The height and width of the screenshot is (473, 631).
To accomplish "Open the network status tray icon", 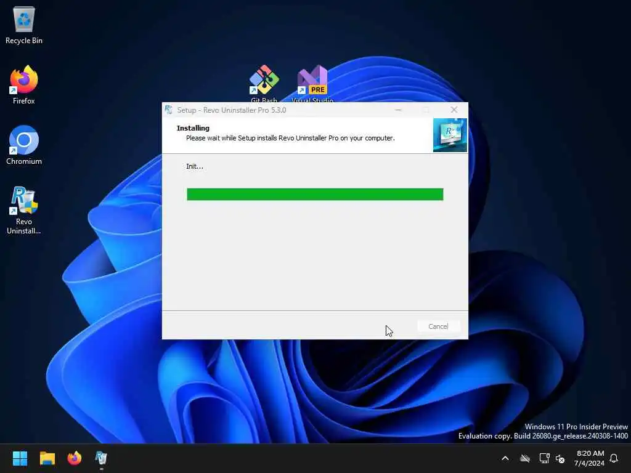I will click(x=544, y=458).
